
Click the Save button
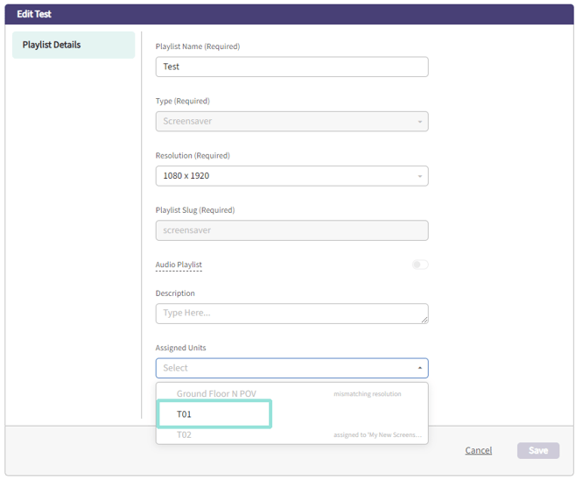538,450
